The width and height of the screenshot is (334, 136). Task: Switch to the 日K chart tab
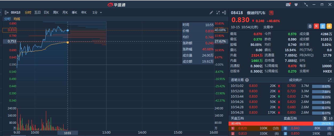46,12
